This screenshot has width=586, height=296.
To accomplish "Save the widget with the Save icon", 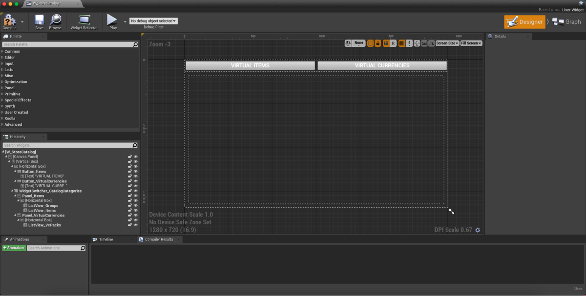I will tap(39, 20).
